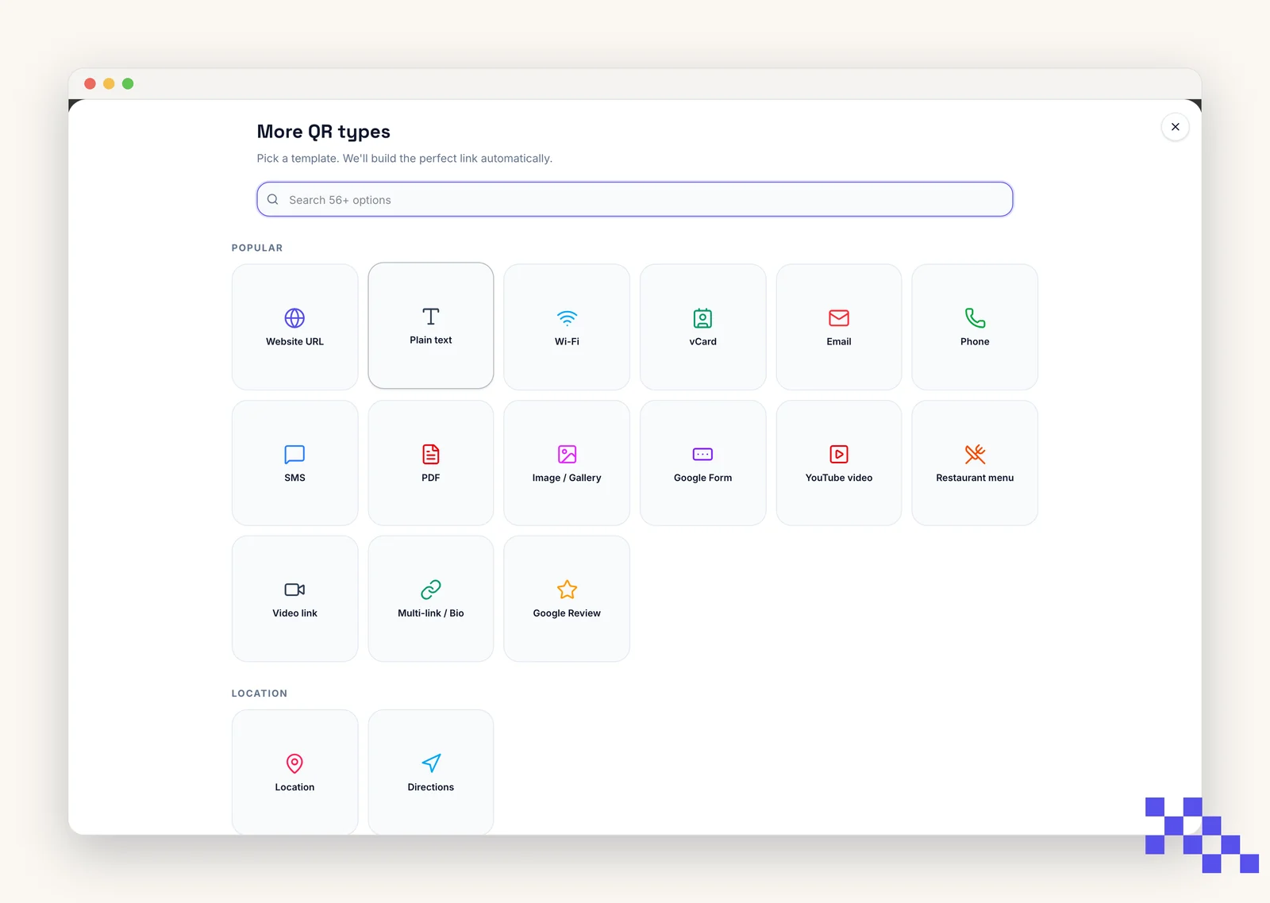The width and height of the screenshot is (1270, 903).
Task: Click the Directions label
Action: pyautogui.click(x=431, y=787)
